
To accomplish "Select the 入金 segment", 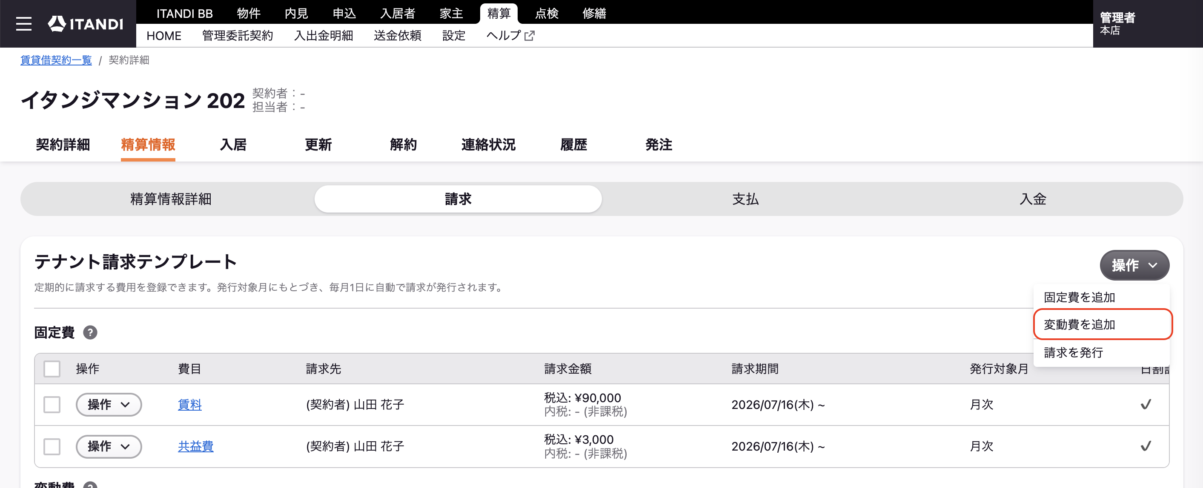I will (x=1033, y=199).
